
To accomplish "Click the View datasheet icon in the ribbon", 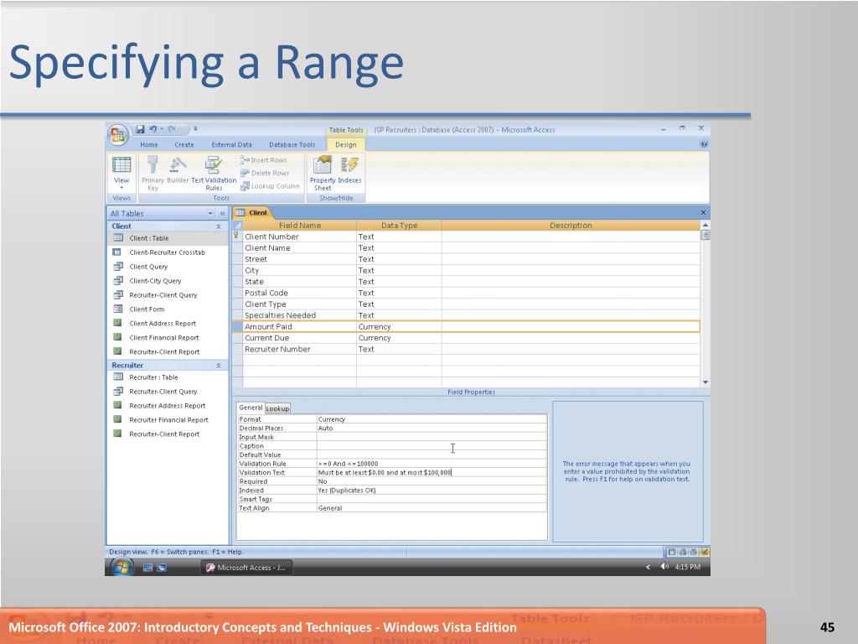I will coord(121,165).
